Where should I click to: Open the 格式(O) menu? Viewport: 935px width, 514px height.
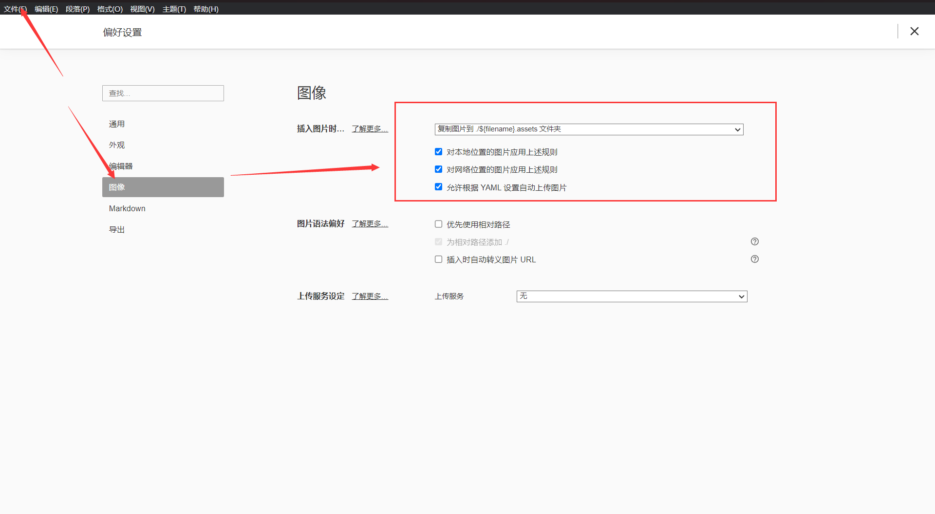(x=110, y=9)
